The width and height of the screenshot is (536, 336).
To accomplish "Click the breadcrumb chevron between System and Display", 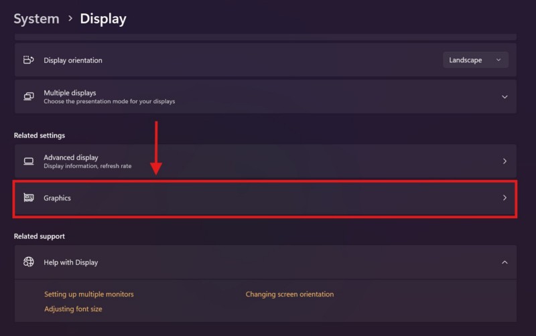I will click(70, 19).
